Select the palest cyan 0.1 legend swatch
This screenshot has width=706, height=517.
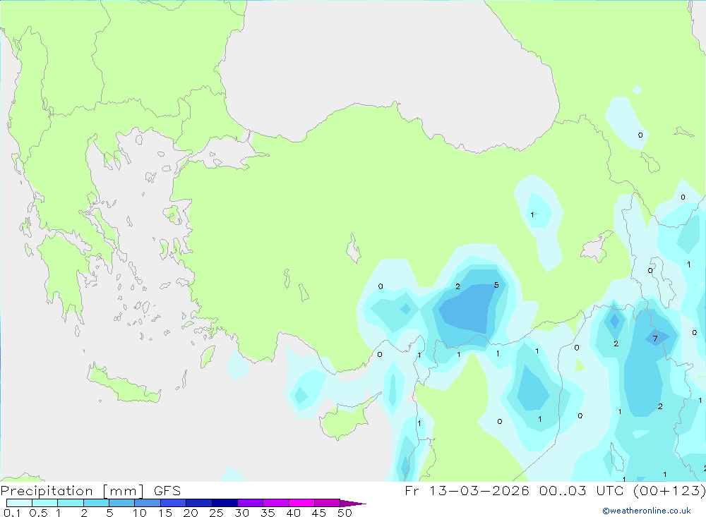tap(19, 503)
